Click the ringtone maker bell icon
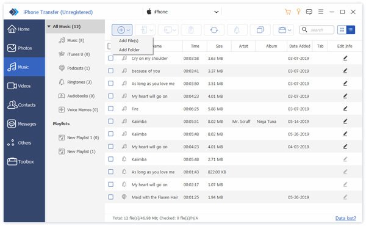Image resolution: width=366 pixels, height=226 pixels. (237, 30)
